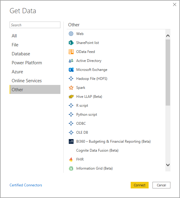Choose the Active Directory icon

71,61
